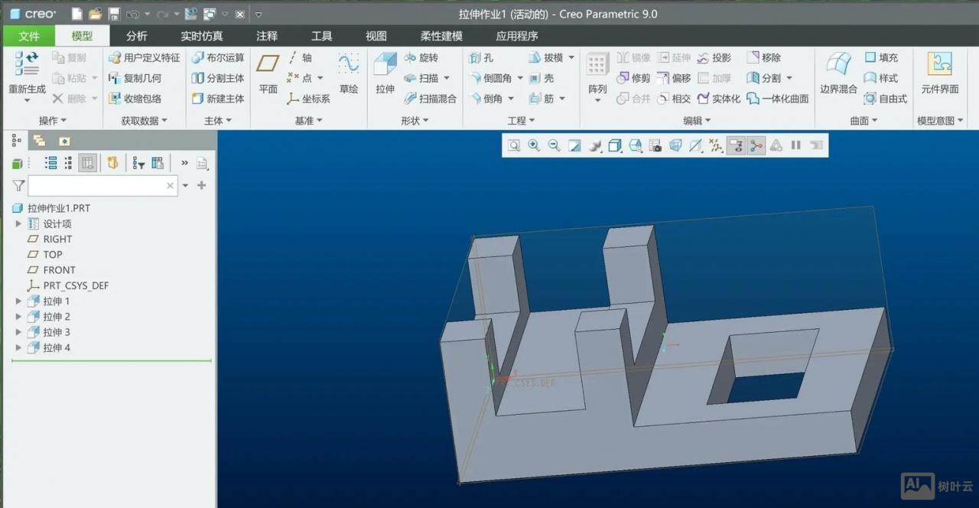Click the 草绘 (Sketch) icon
This screenshot has width=979, height=508.
[x=349, y=73]
